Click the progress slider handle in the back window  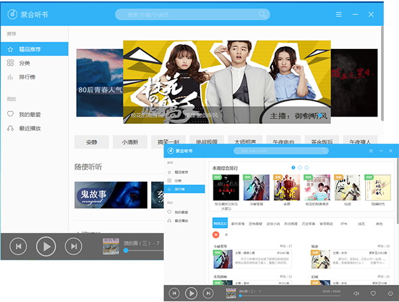point(126,250)
